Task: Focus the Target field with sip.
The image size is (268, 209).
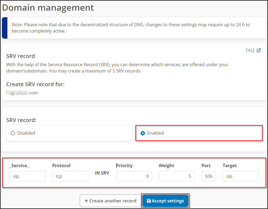Action: click(240, 176)
